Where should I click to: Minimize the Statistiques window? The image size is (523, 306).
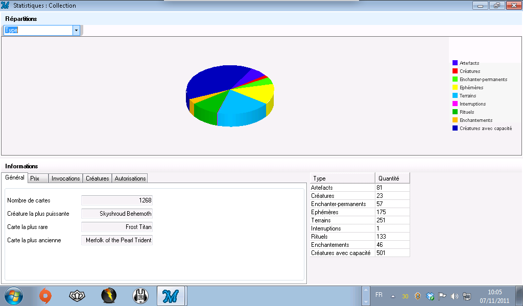[x=480, y=5]
